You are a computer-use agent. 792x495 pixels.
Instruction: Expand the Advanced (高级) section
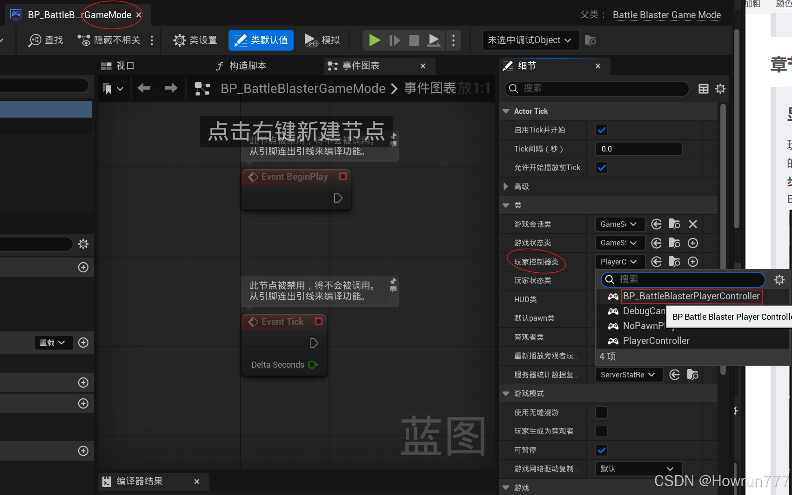[506, 186]
